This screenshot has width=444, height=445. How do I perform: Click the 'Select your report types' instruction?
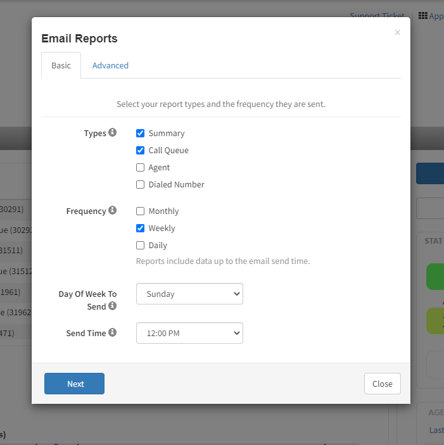tap(221, 104)
